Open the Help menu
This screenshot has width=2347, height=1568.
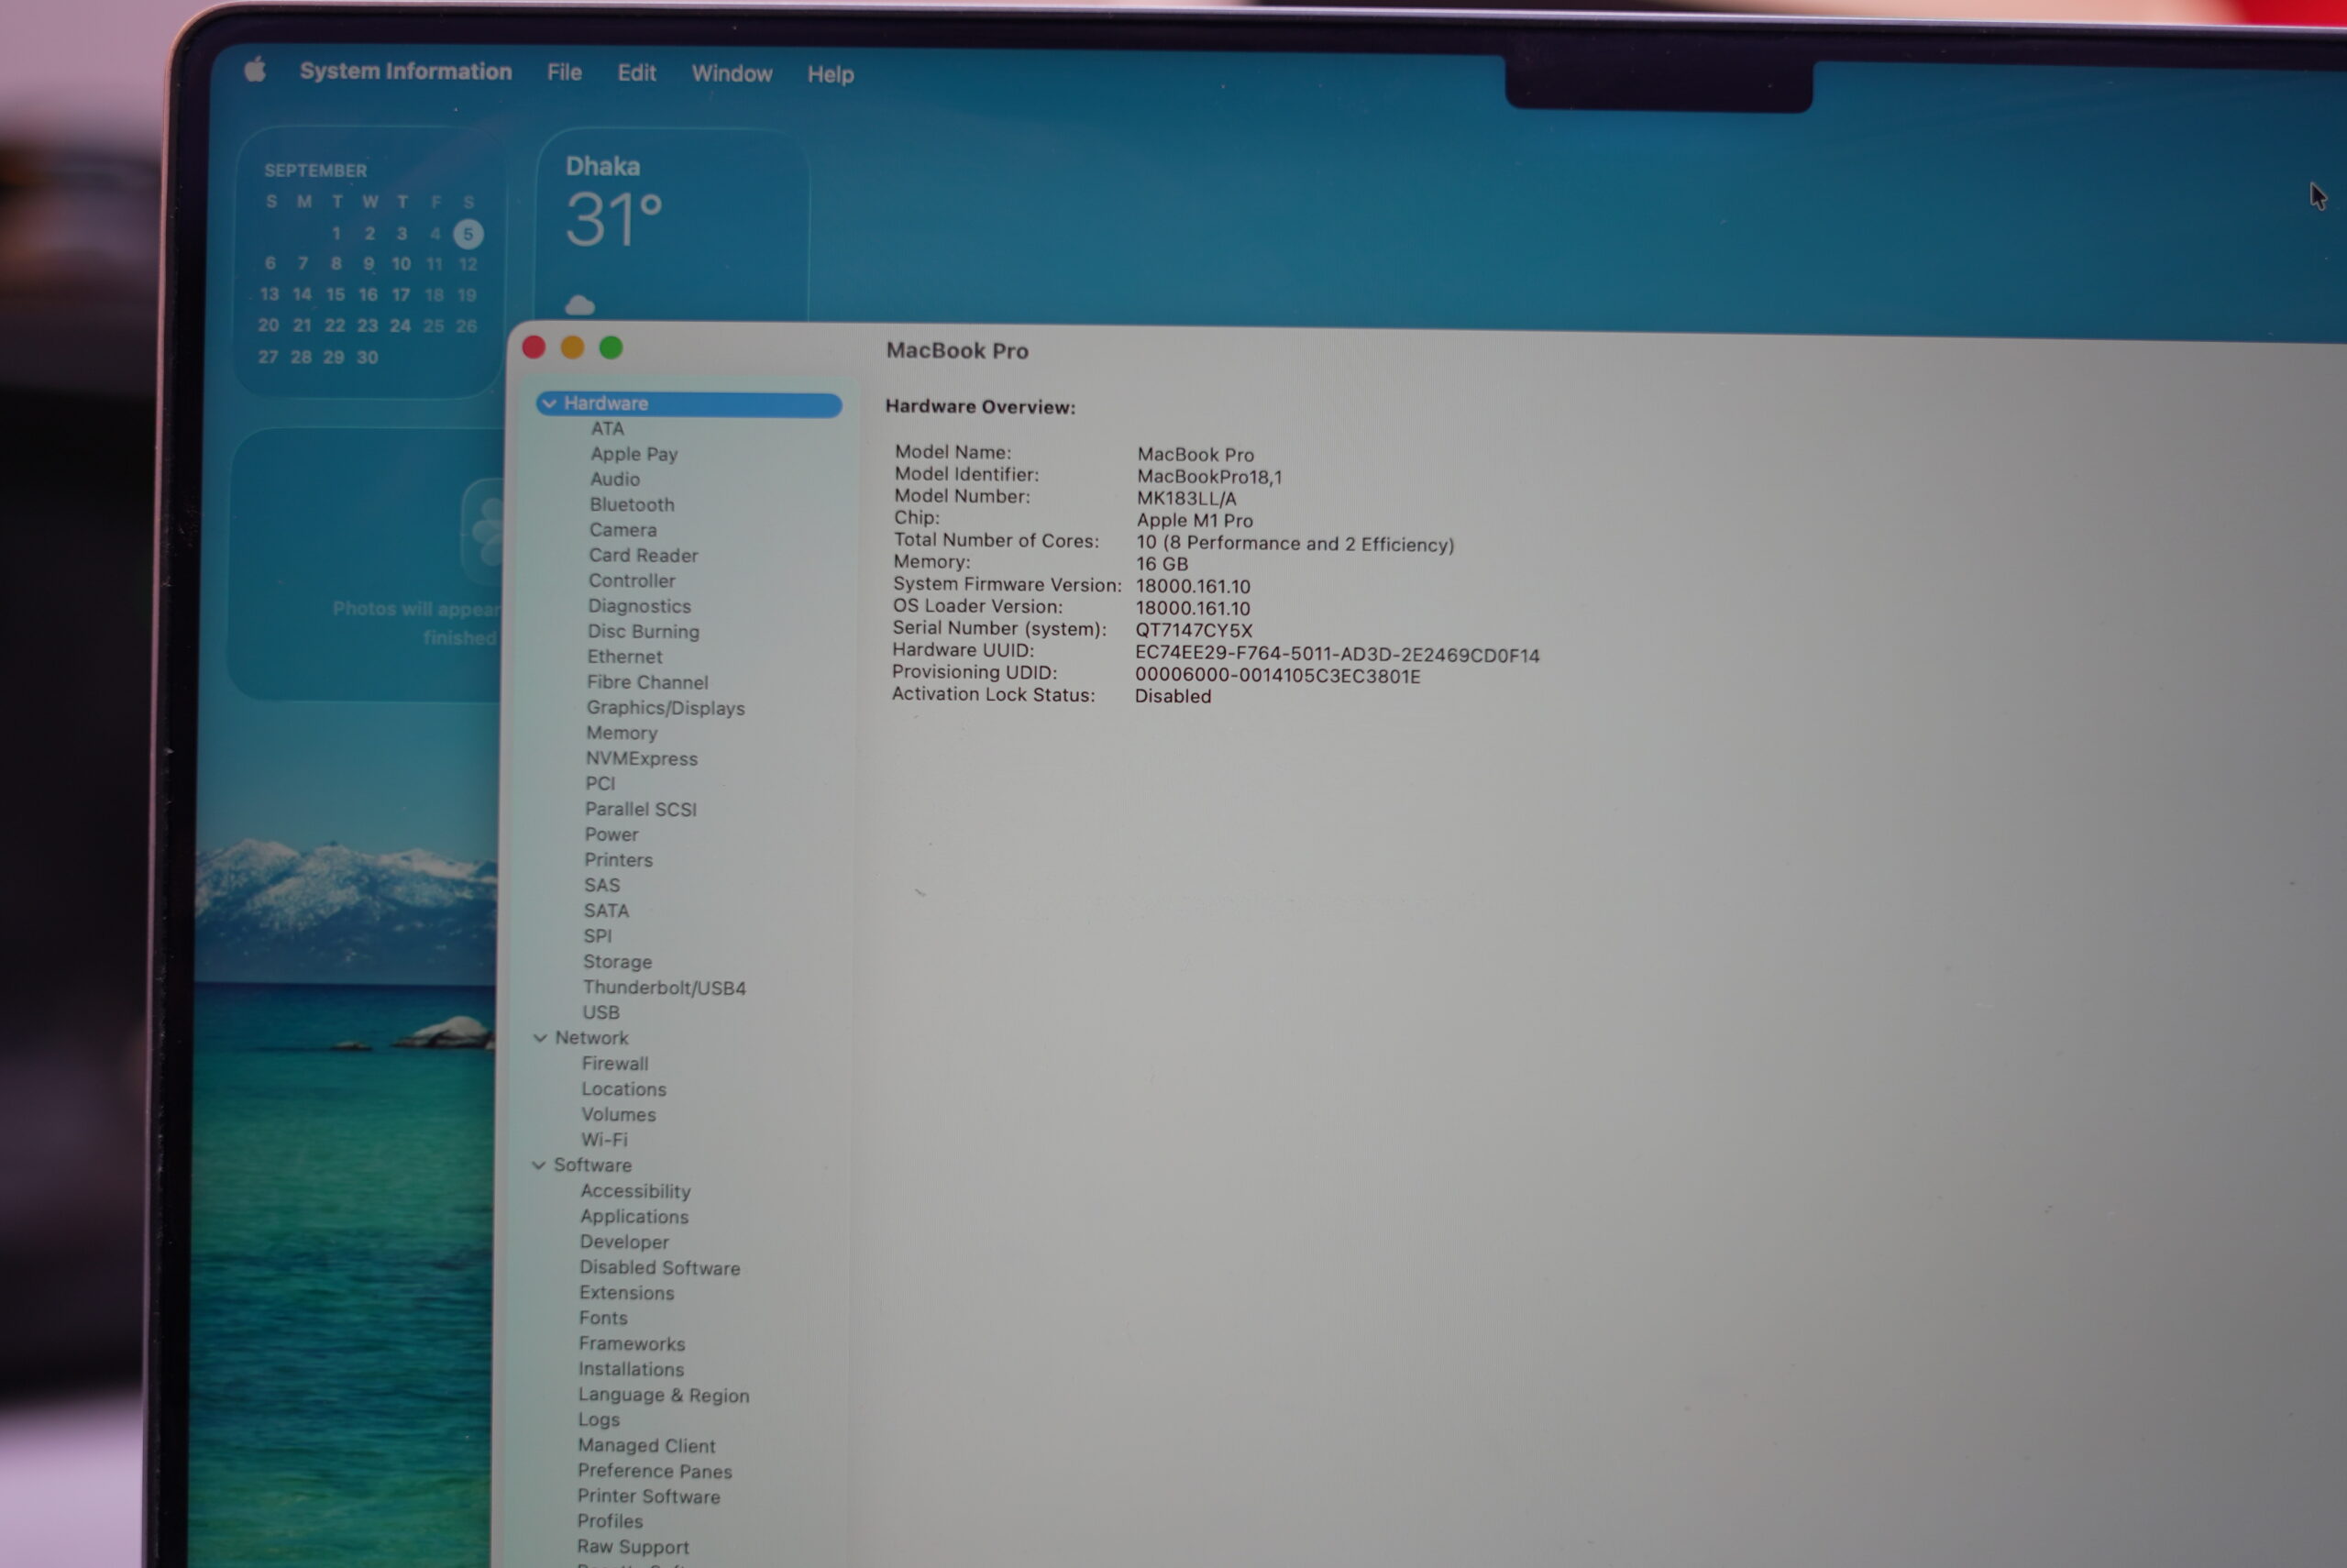pos(831,75)
